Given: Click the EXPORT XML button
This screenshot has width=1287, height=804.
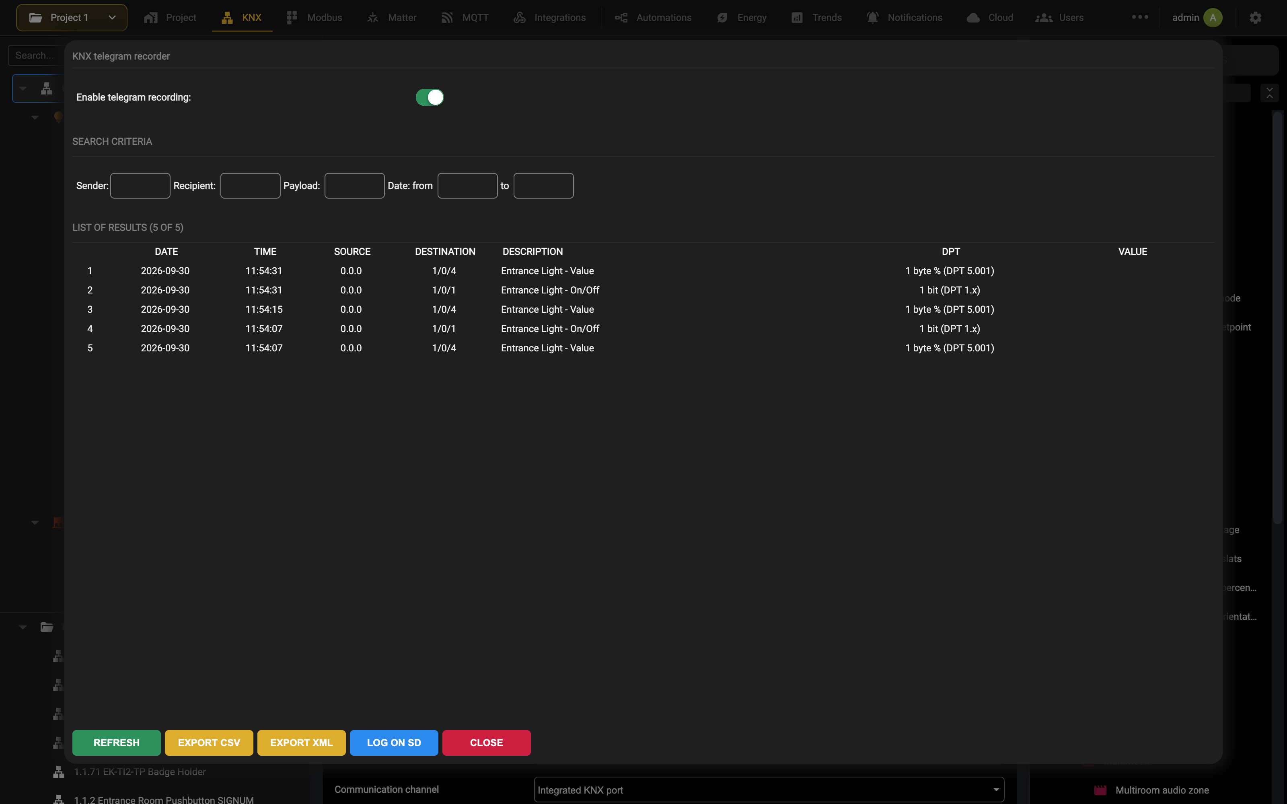Looking at the screenshot, I should click(302, 742).
